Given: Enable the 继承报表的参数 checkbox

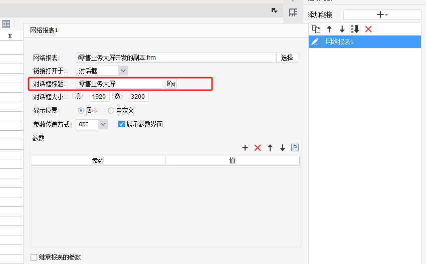Looking at the screenshot, I should [34, 257].
